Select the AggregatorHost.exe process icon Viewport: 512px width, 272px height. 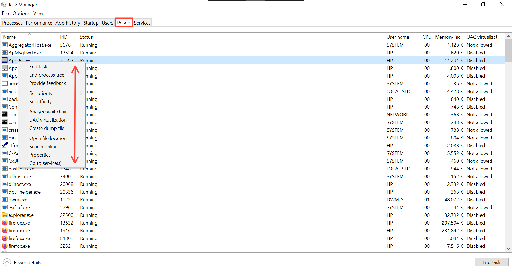pyautogui.click(x=5, y=45)
